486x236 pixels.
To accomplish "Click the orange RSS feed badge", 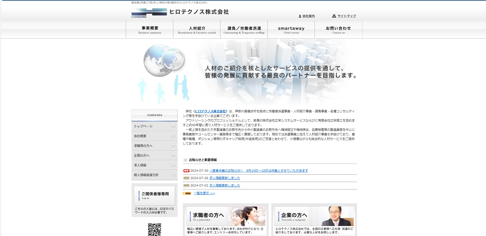I will tap(187, 194).
